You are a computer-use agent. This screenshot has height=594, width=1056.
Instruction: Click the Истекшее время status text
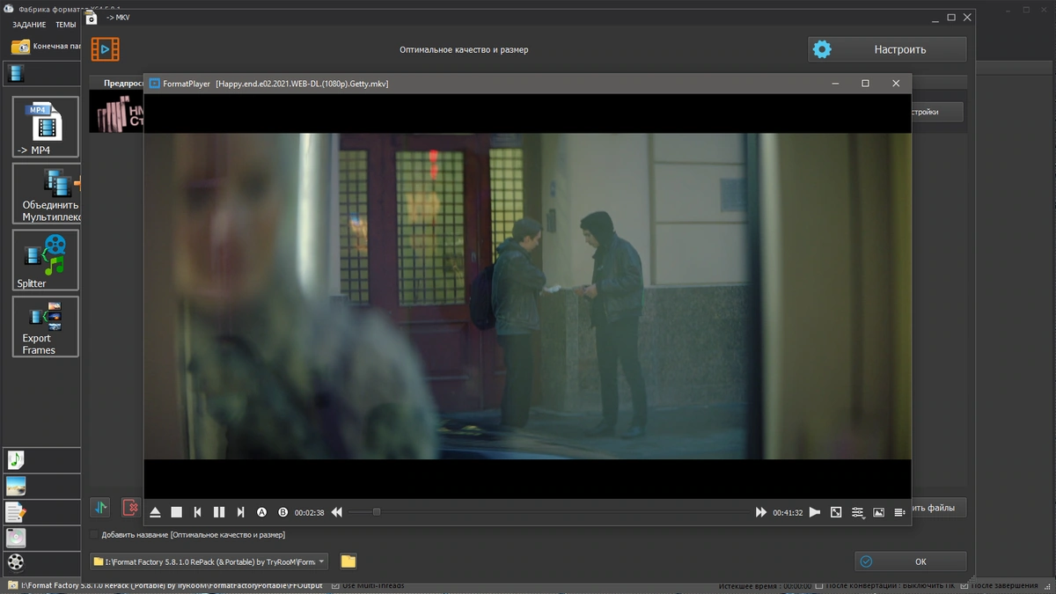tap(765, 586)
